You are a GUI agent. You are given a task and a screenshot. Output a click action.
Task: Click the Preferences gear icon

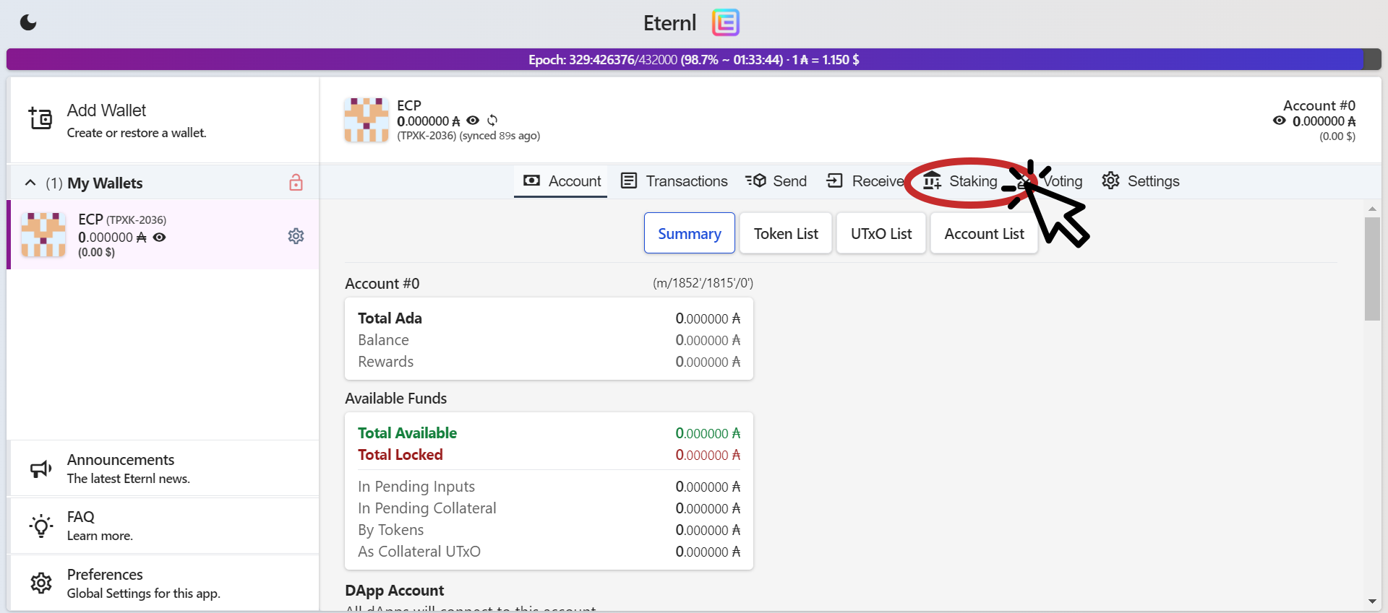click(x=40, y=583)
